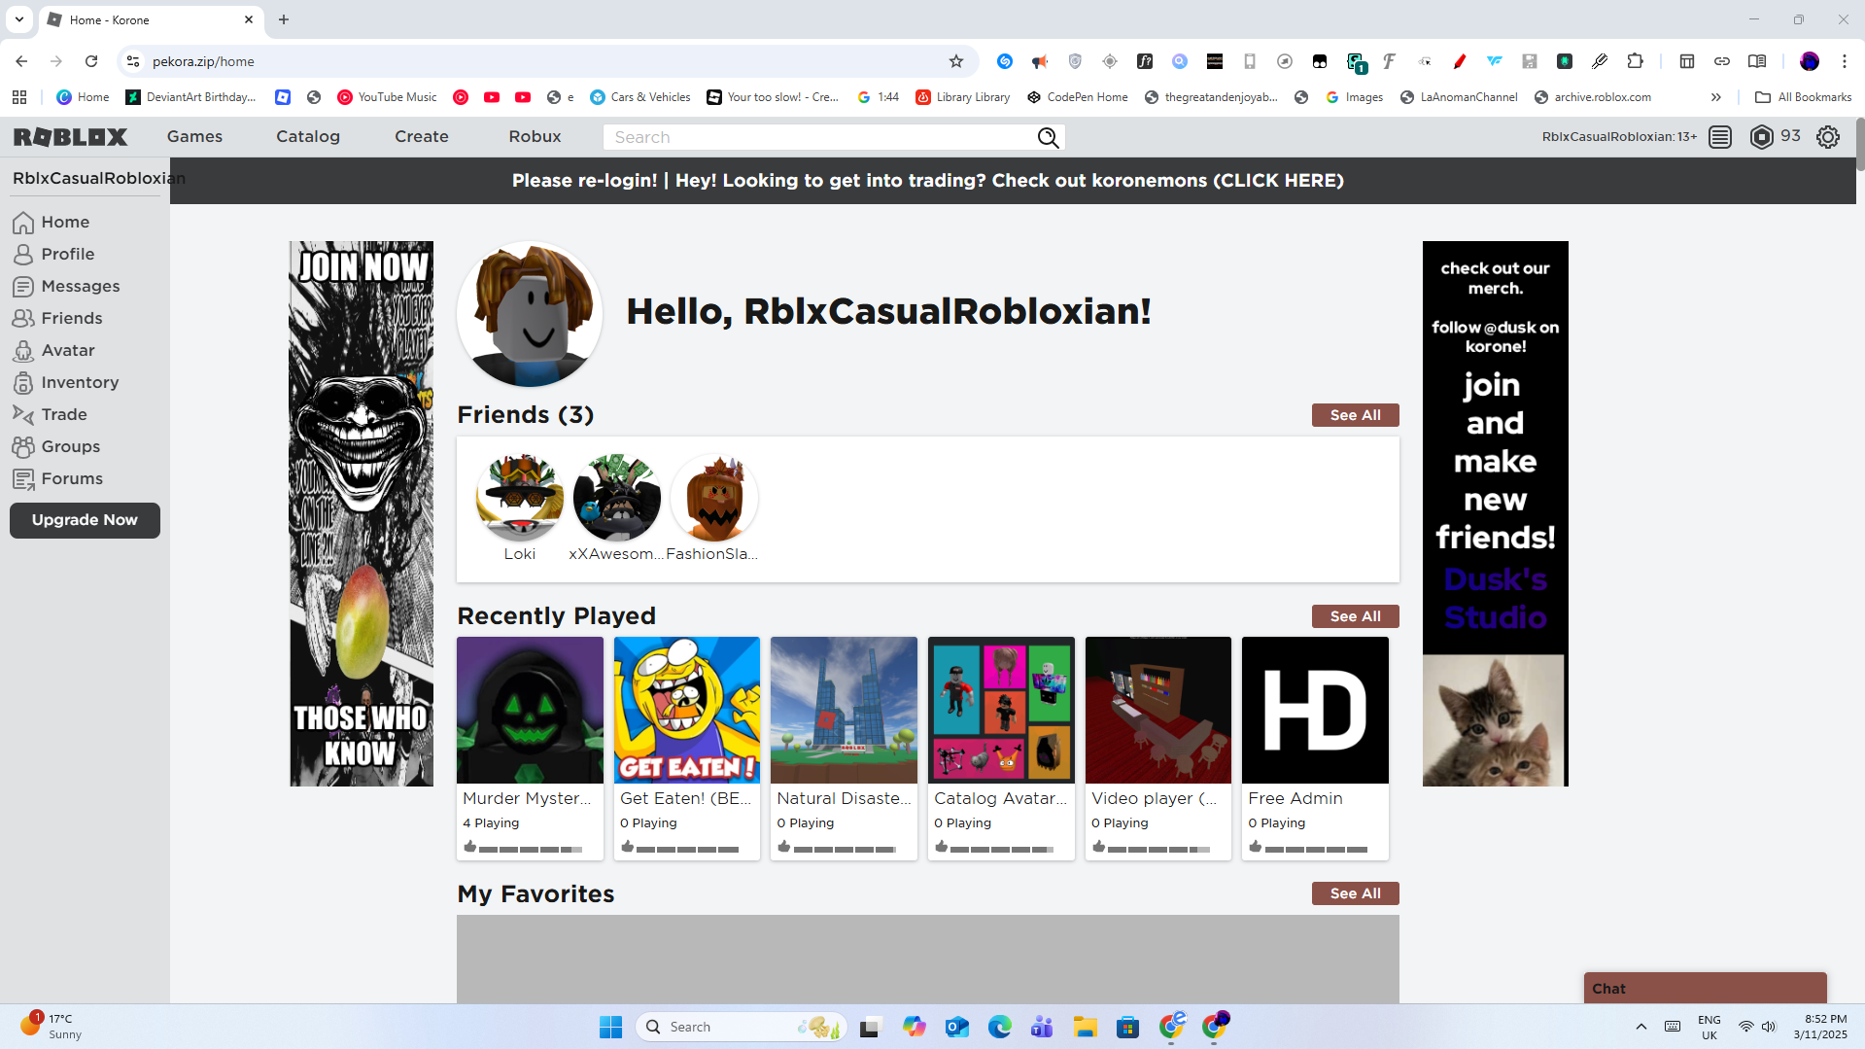This screenshot has height=1049, width=1865.
Task: Click the Robux coin icon showing 93
Action: [x=1761, y=137]
